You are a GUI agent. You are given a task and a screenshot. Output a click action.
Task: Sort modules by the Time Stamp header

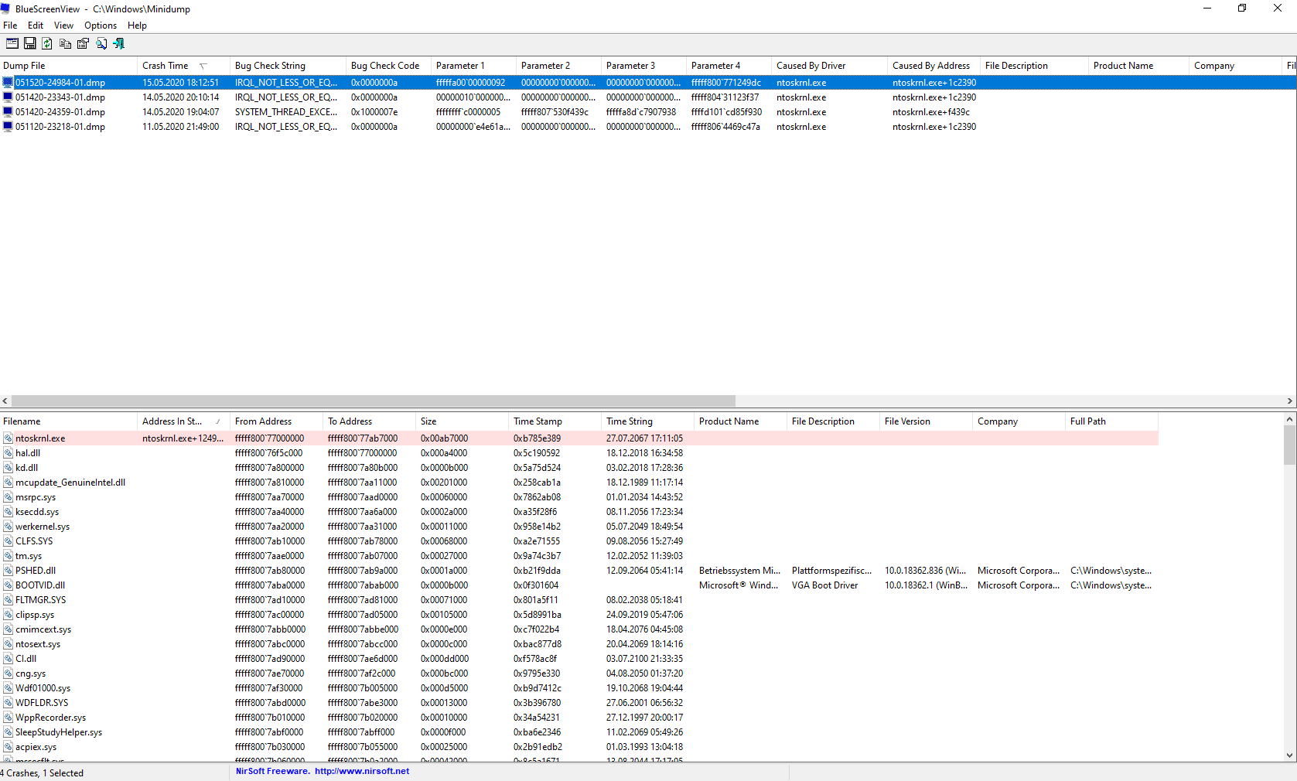click(x=555, y=421)
